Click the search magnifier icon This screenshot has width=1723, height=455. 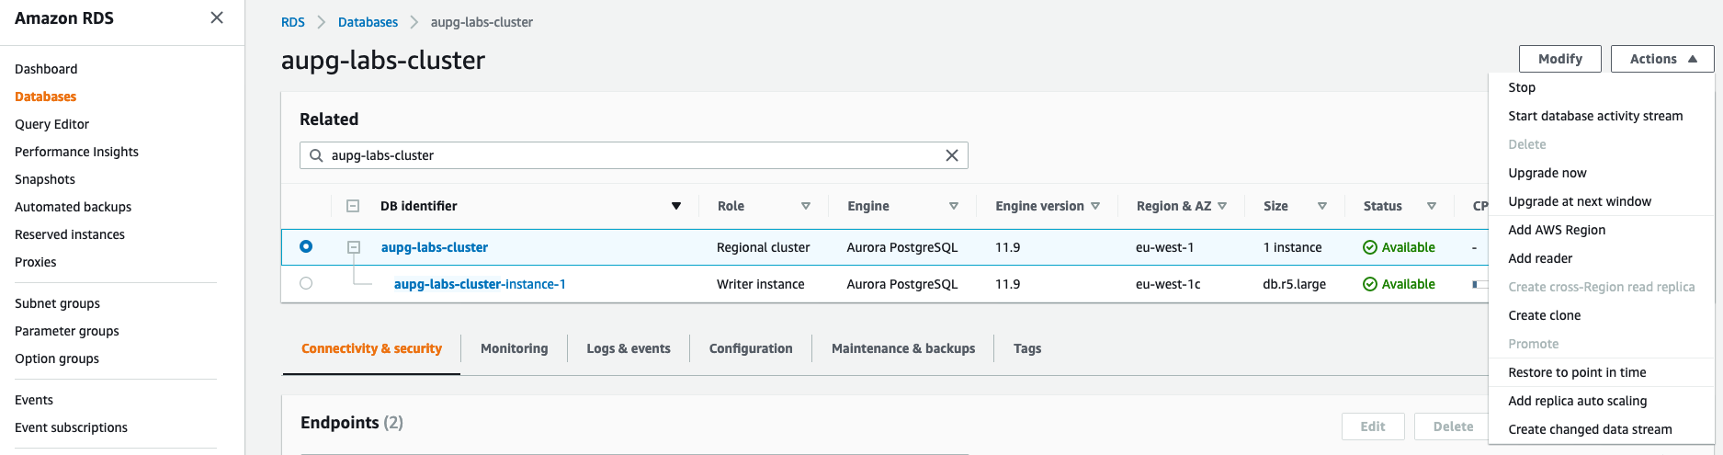coord(316,155)
